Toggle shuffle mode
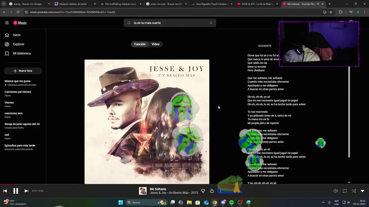 [354, 191]
